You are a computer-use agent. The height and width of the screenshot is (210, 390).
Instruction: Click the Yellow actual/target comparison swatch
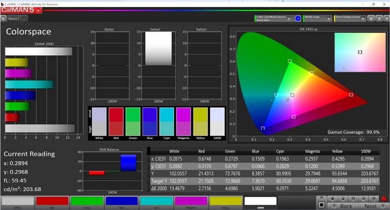200,122
